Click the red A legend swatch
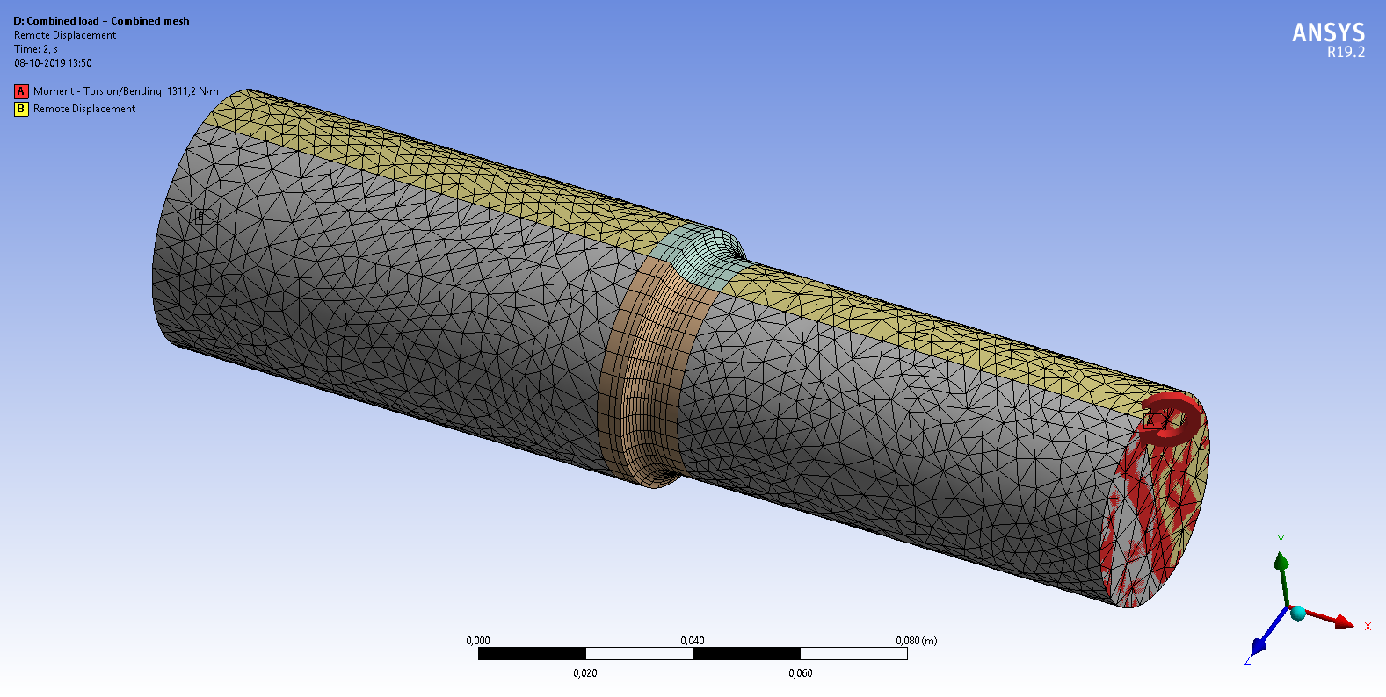Screen dimensions: 1386x697 click(21, 91)
